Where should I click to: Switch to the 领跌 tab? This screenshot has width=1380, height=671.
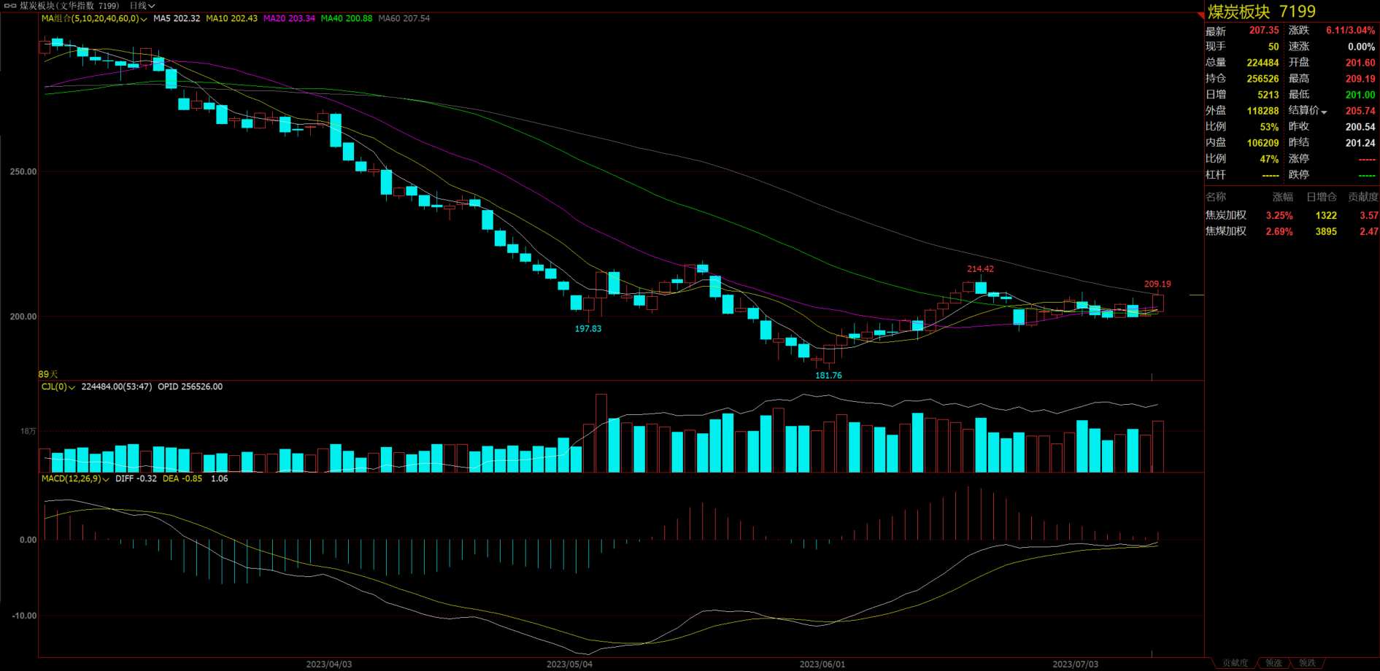[x=1307, y=663]
